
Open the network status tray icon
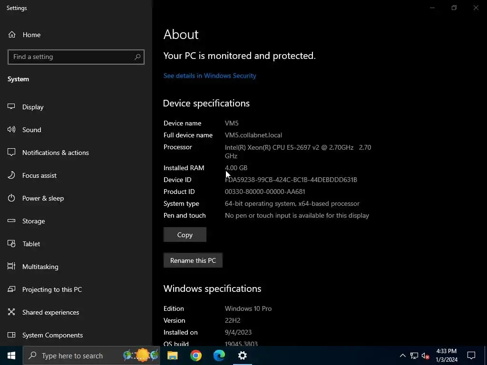point(414,355)
